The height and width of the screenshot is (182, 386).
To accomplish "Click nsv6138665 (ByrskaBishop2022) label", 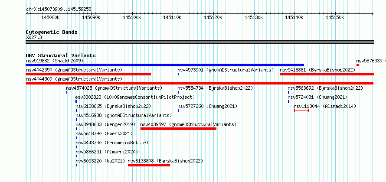I will tap(113, 106).
